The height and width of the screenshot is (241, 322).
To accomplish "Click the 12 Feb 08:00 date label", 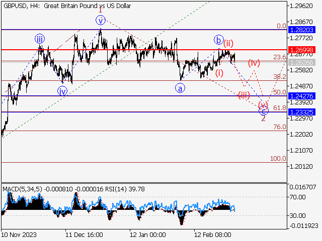I will coord(213,234).
